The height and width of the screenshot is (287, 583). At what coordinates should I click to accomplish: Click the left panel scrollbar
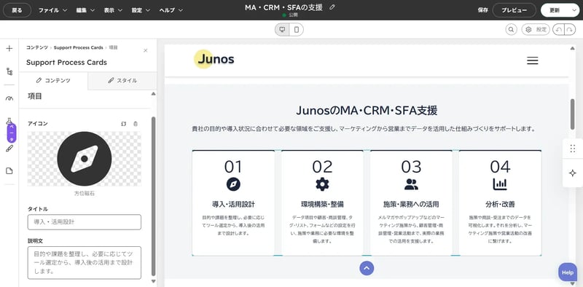coord(154,195)
